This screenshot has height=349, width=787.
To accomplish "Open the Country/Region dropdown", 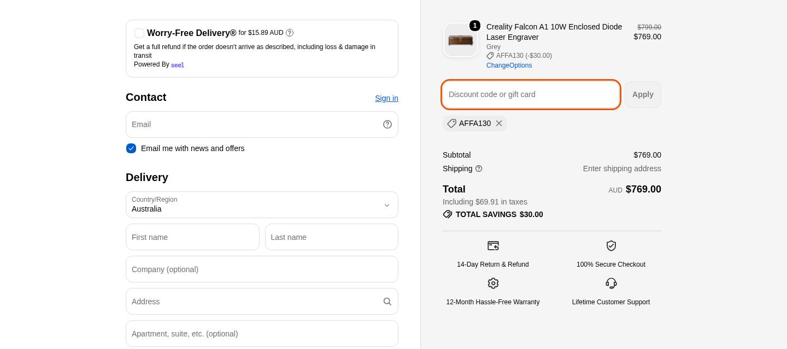I will 262,205.
